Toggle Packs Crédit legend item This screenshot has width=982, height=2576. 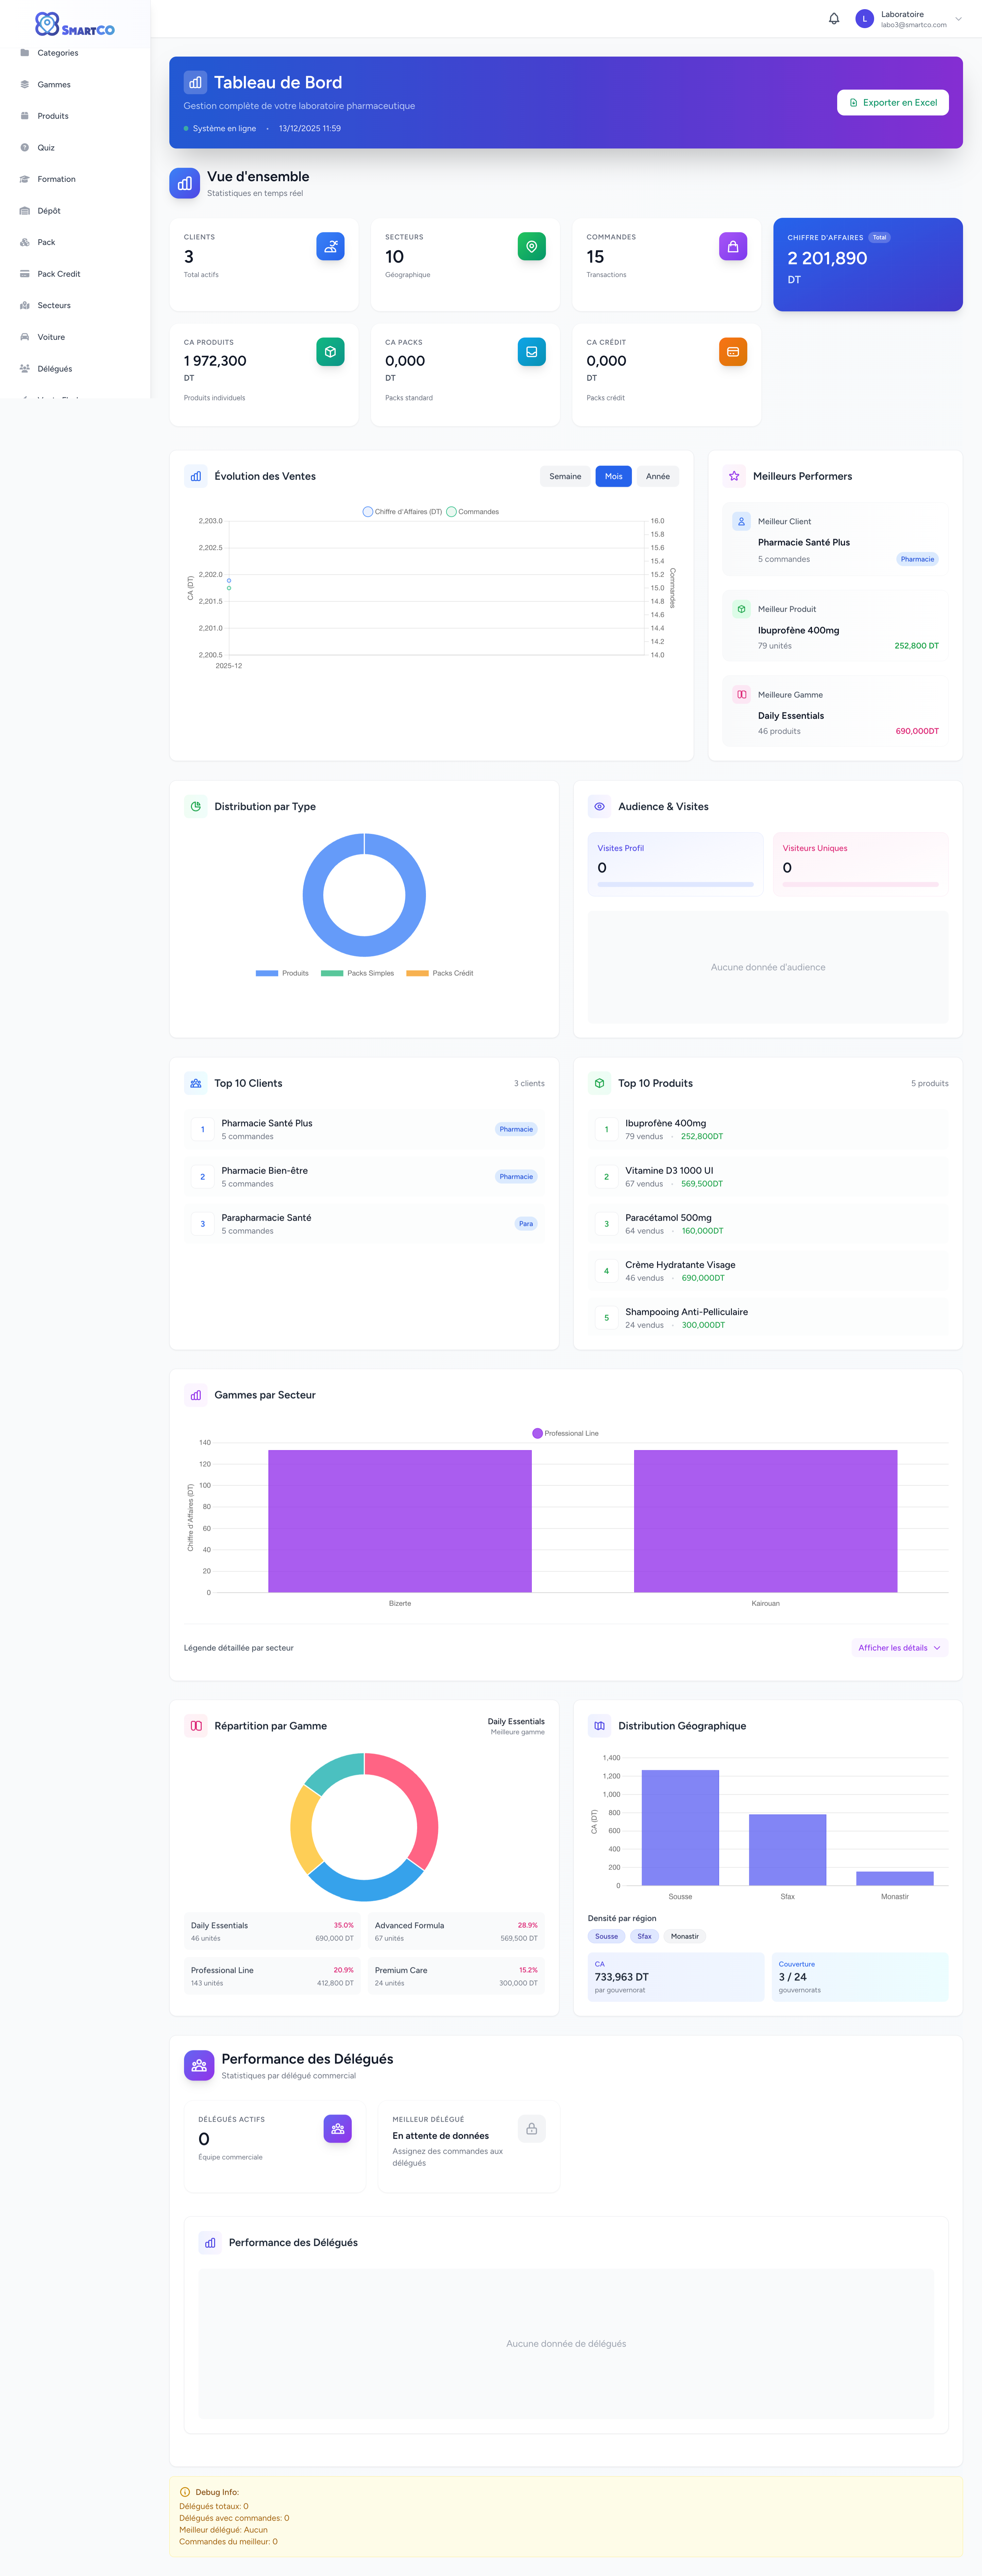coord(440,973)
